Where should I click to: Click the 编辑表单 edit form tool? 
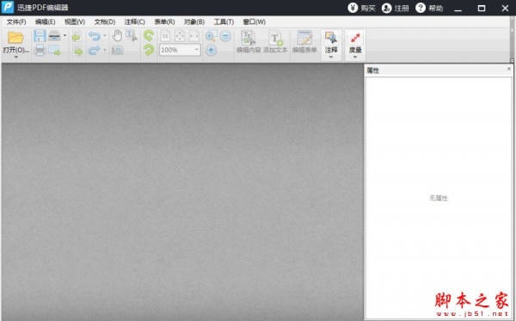point(304,42)
